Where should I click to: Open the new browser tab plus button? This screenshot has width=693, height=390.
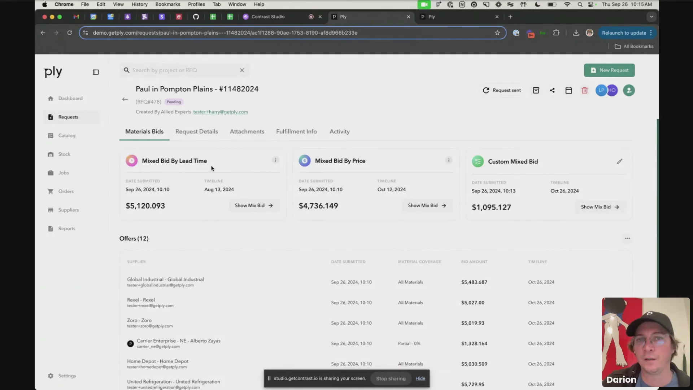click(x=510, y=17)
